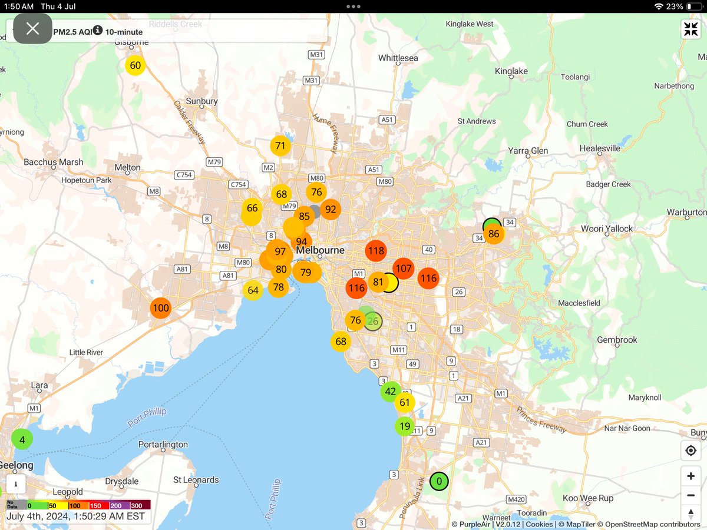Tap the V2.0.12 version text

(x=508, y=524)
